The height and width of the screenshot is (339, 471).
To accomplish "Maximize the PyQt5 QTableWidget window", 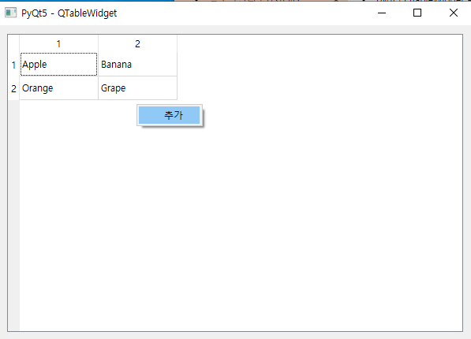I will pos(417,13).
